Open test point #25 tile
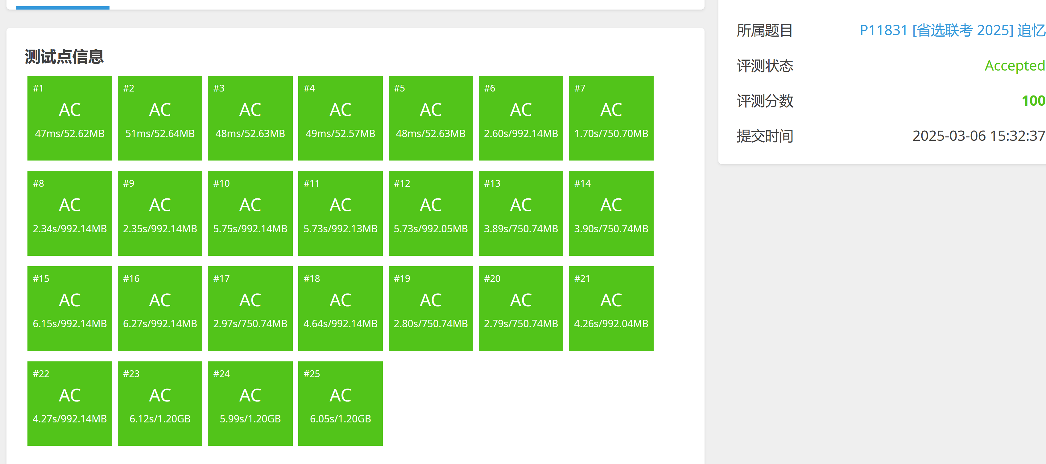This screenshot has width=1046, height=464. [x=340, y=404]
